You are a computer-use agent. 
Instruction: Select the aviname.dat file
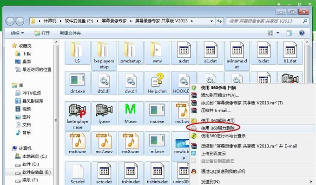[237, 55]
